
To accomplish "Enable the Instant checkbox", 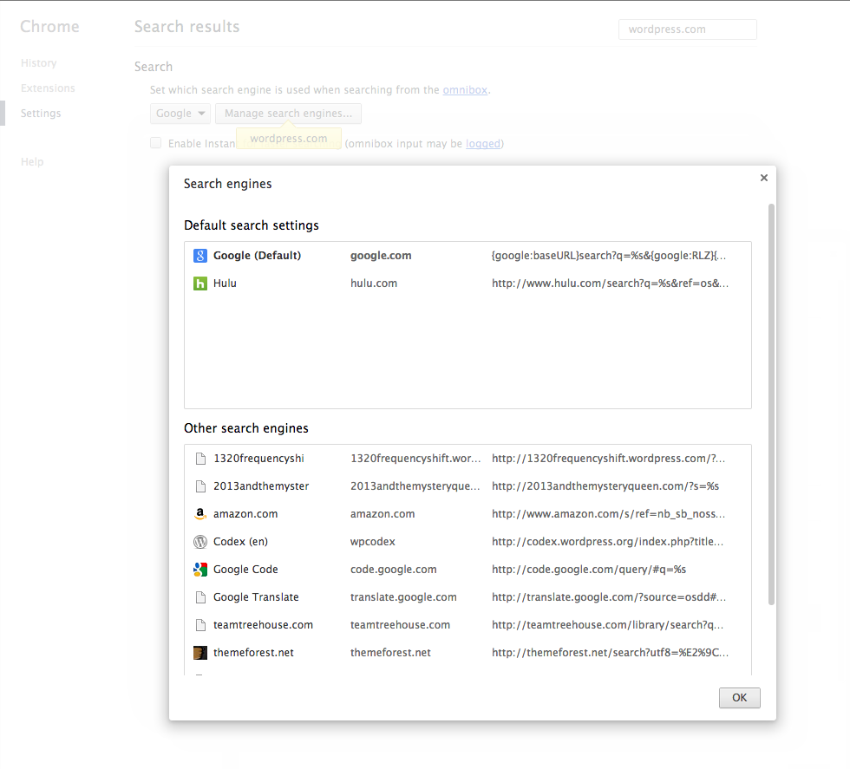I will pyautogui.click(x=156, y=143).
